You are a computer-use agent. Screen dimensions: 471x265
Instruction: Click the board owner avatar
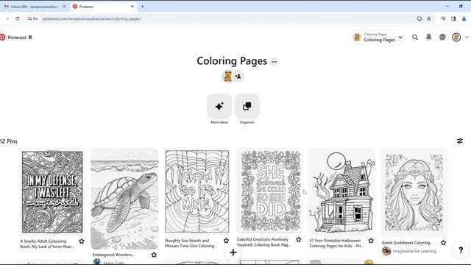pos(227,77)
